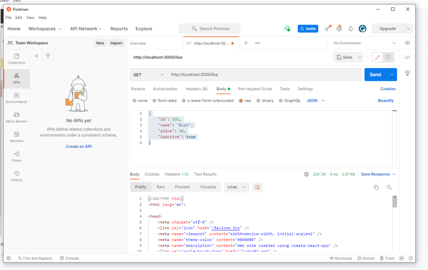Image resolution: width=428 pixels, height=270 pixels.
Task: Open the settings gear icon
Action: (x=339, y=28)
